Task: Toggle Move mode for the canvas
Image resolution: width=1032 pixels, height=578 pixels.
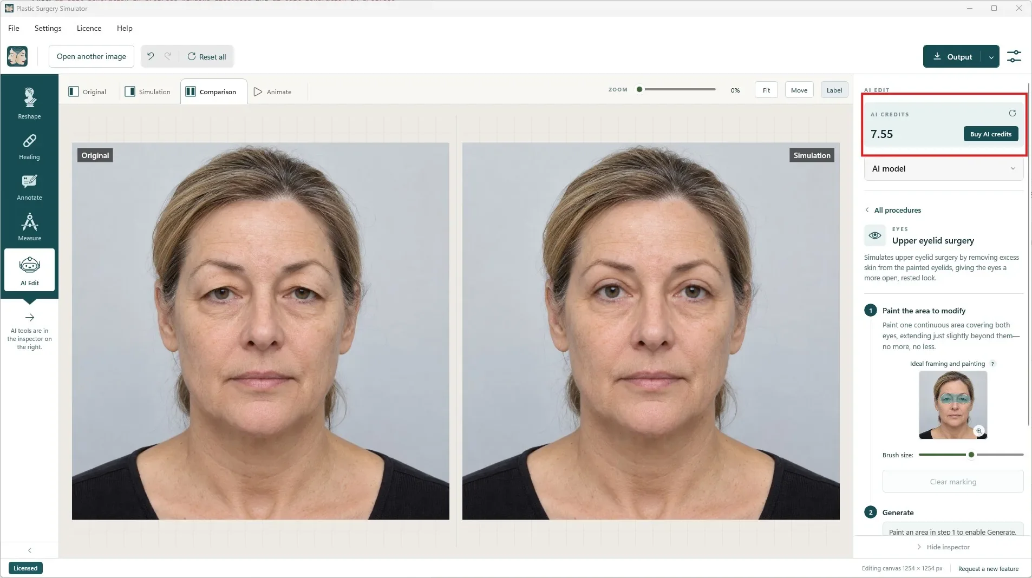Action: (799, 90)
